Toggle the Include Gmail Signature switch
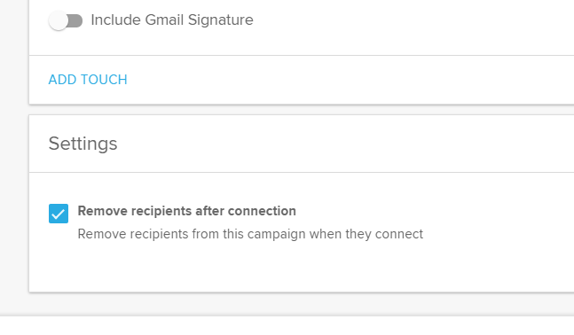 tap(66, 20)
